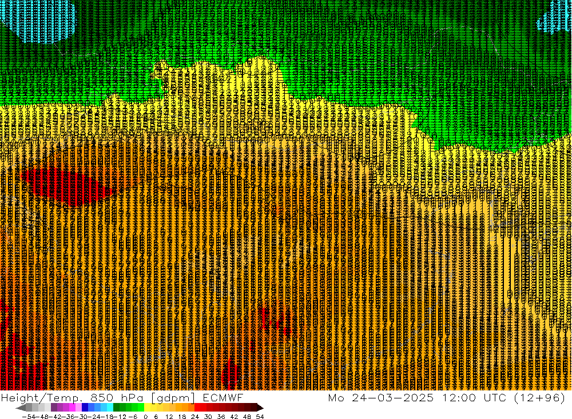Click the legend value '30'

click(208, 417)
